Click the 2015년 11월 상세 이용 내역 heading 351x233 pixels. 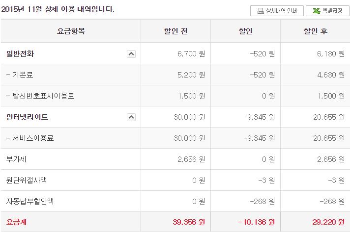(x=58, y=9)
